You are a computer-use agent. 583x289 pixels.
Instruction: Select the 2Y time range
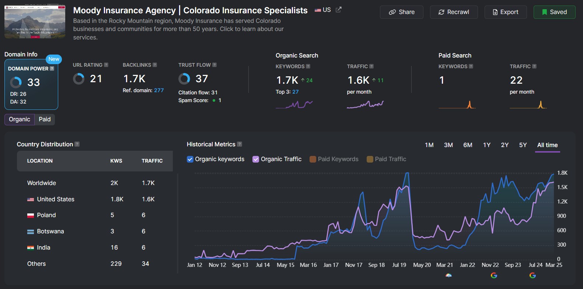pos(505,145)
